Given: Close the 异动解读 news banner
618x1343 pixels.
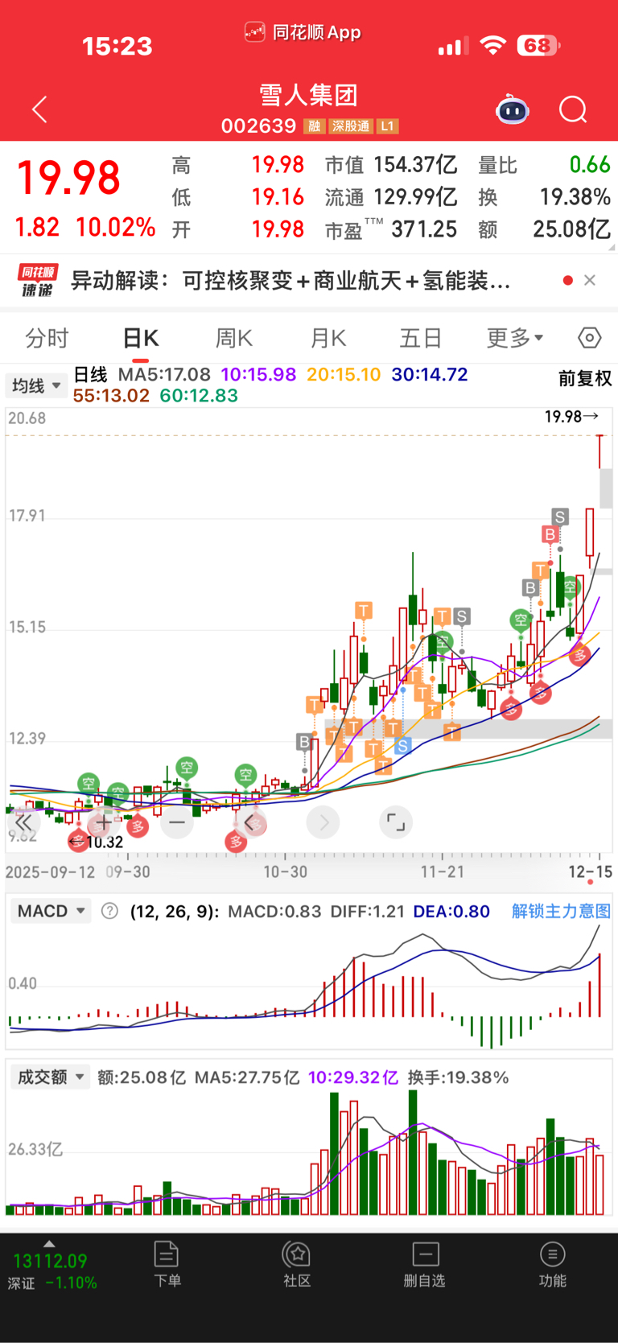Looking at the screenshot, I should click(x=590, y=280).
